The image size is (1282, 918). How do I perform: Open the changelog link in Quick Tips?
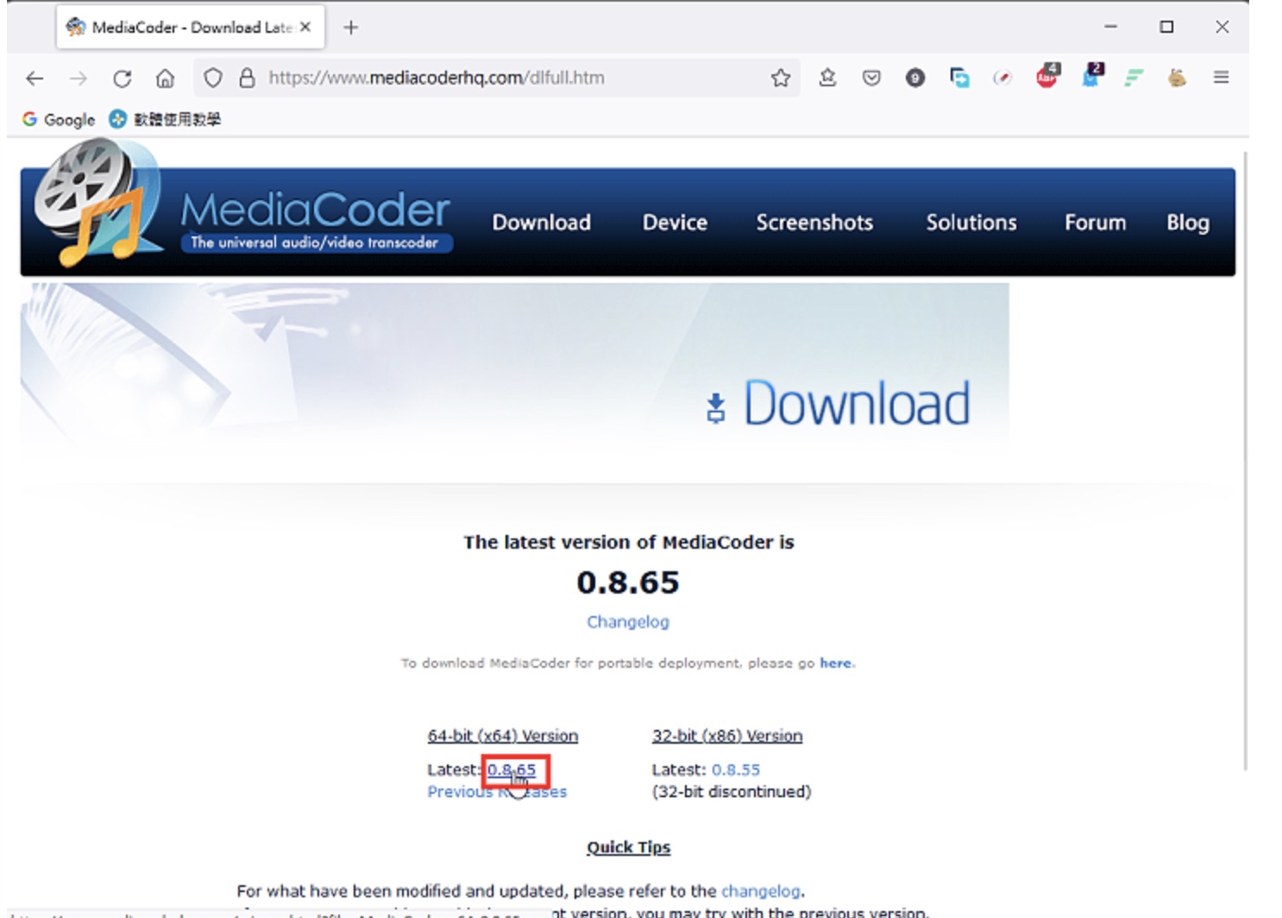click(x=761, y=891)
